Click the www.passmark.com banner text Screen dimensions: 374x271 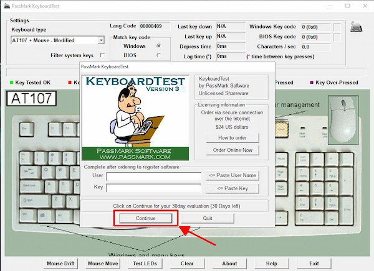click(x=135, y=157)
